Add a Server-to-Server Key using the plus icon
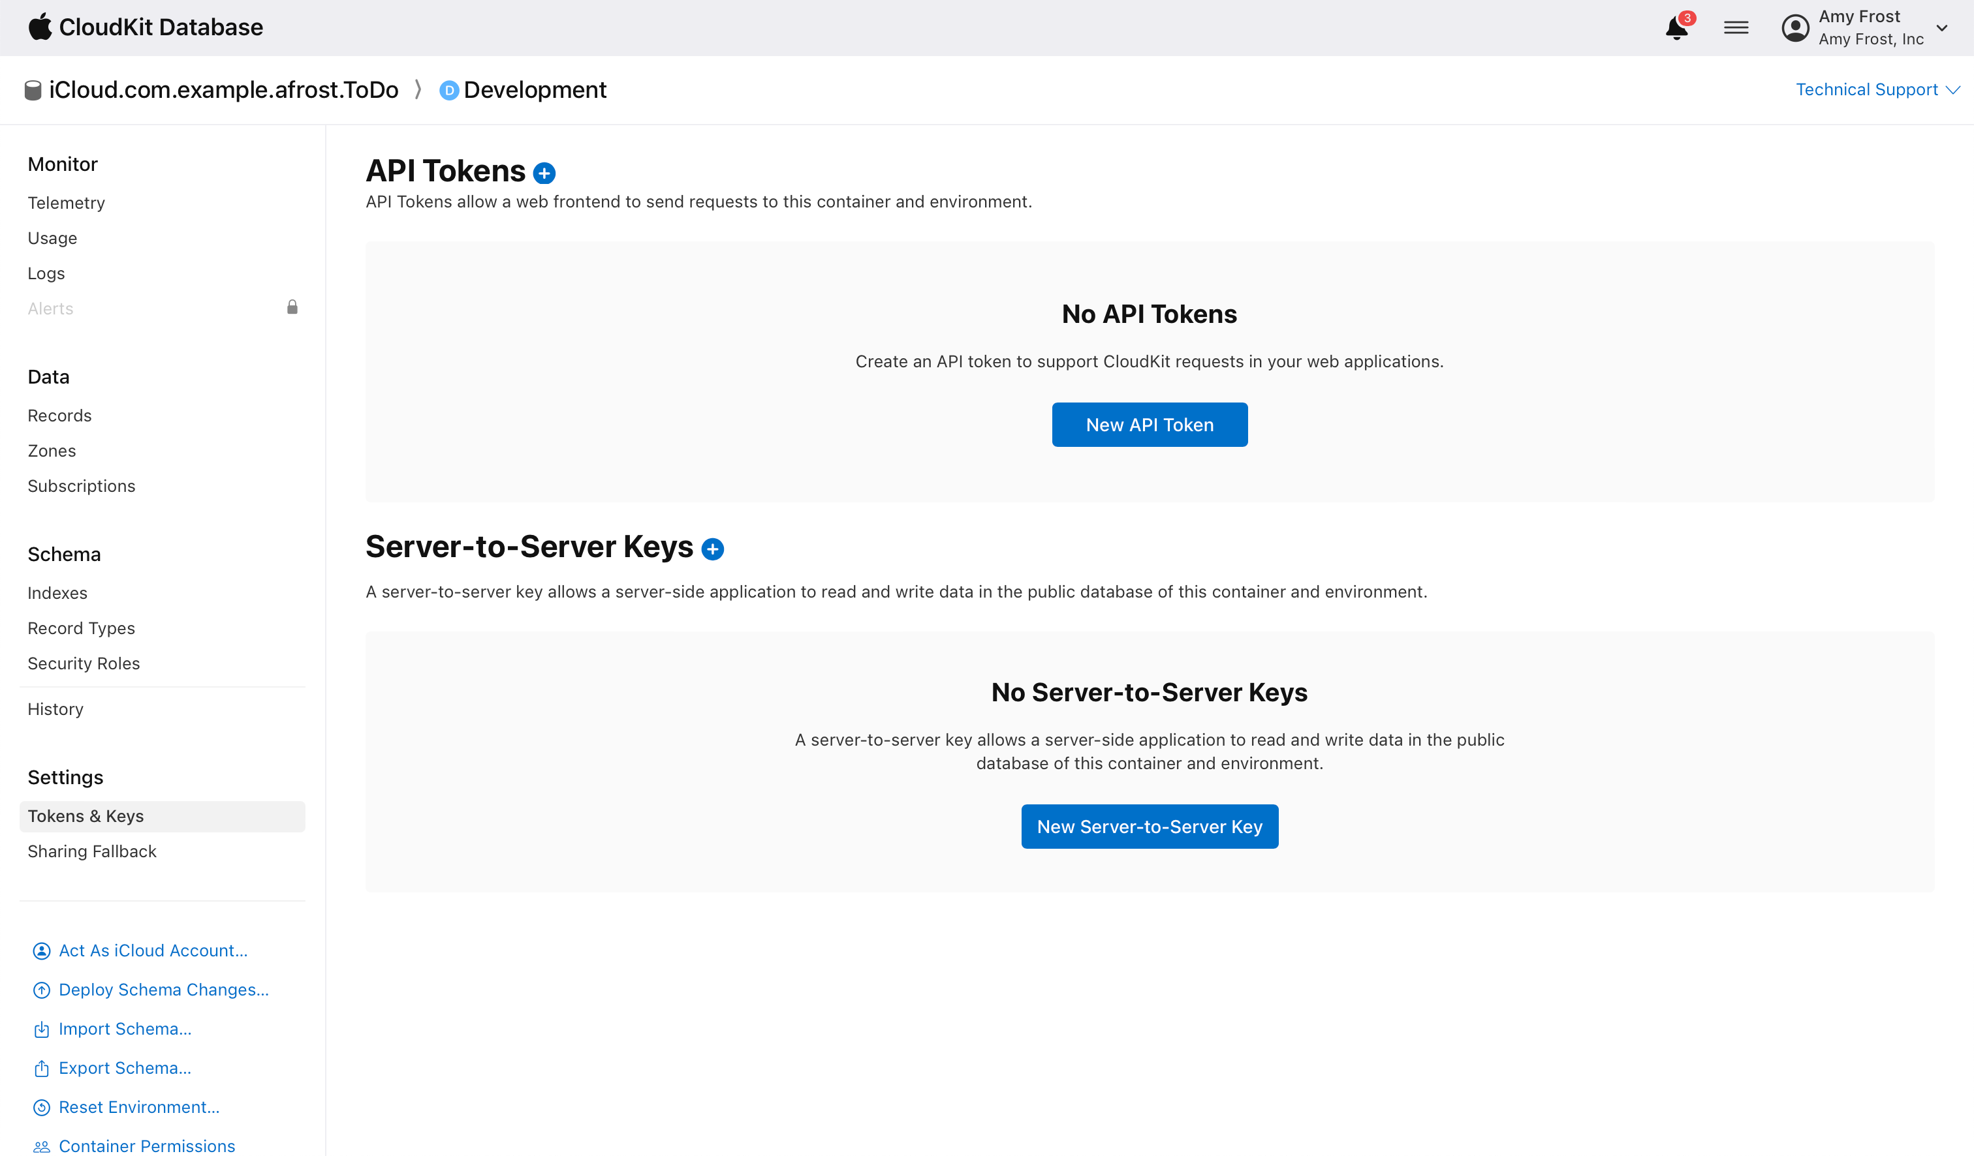Screen dimensions: 1974x1156 coord(713,549)
